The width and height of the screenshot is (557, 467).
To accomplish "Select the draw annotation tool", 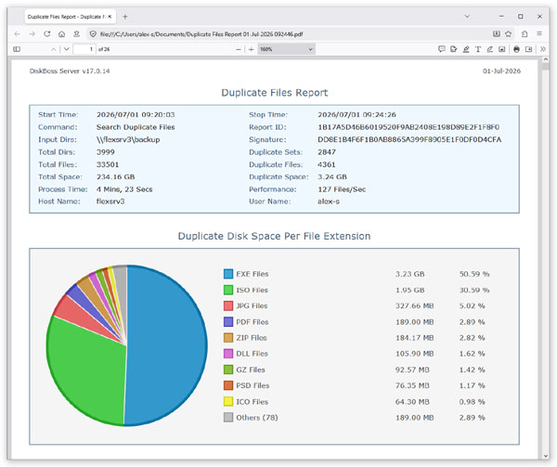I will (490, 49).
